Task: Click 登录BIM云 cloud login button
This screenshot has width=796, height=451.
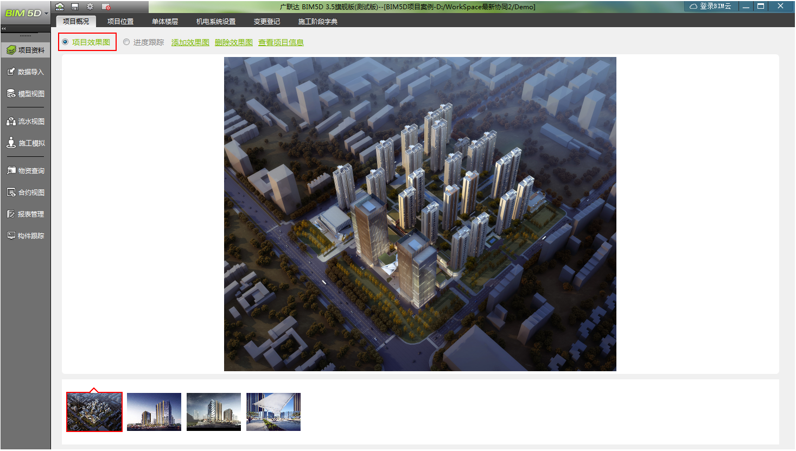Action: [x=710, y=6]
